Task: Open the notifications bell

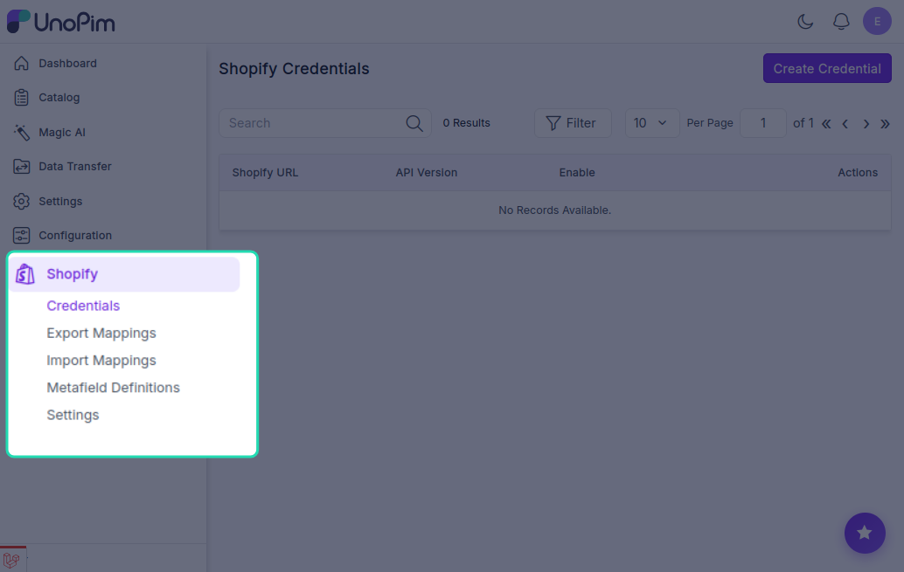Action: 841,22
